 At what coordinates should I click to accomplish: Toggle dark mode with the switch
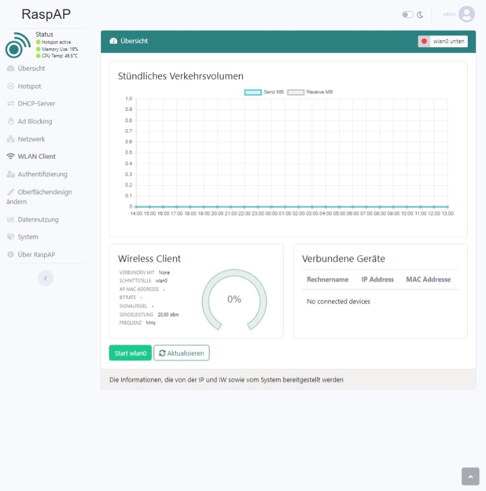(407, 14)
